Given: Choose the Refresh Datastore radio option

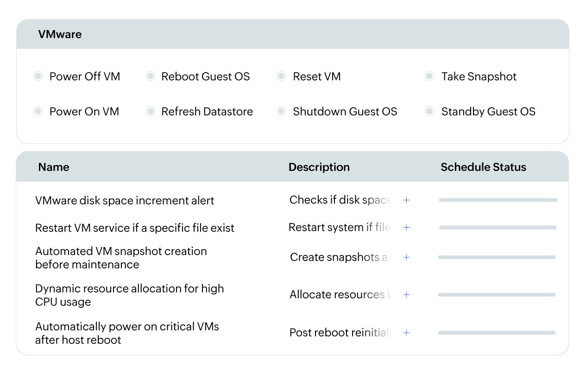Looking at the screenshot, I should [x=151, y=112].
